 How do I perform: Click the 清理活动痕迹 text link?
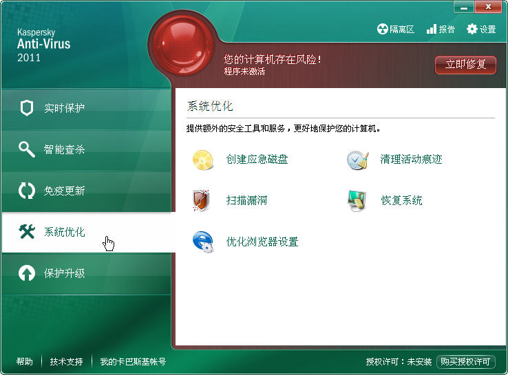pos(411,160)
